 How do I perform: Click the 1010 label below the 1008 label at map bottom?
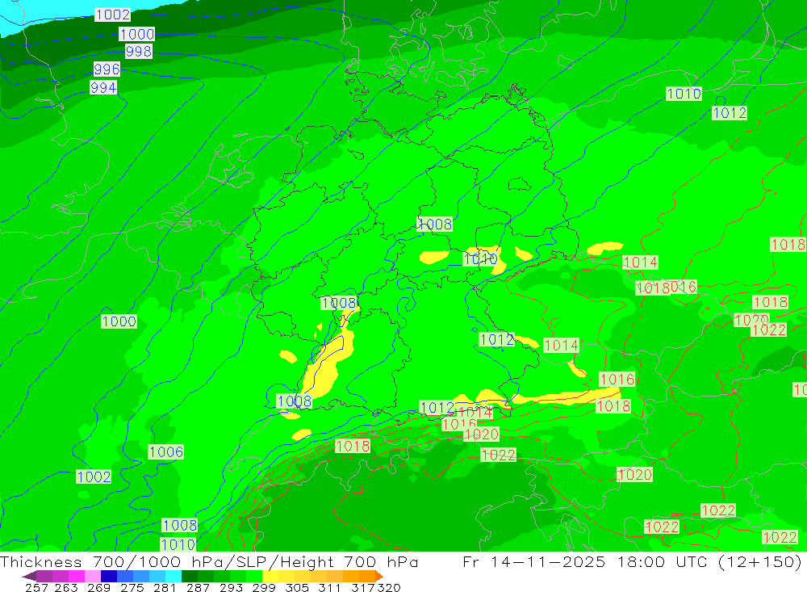pos(178,544)
